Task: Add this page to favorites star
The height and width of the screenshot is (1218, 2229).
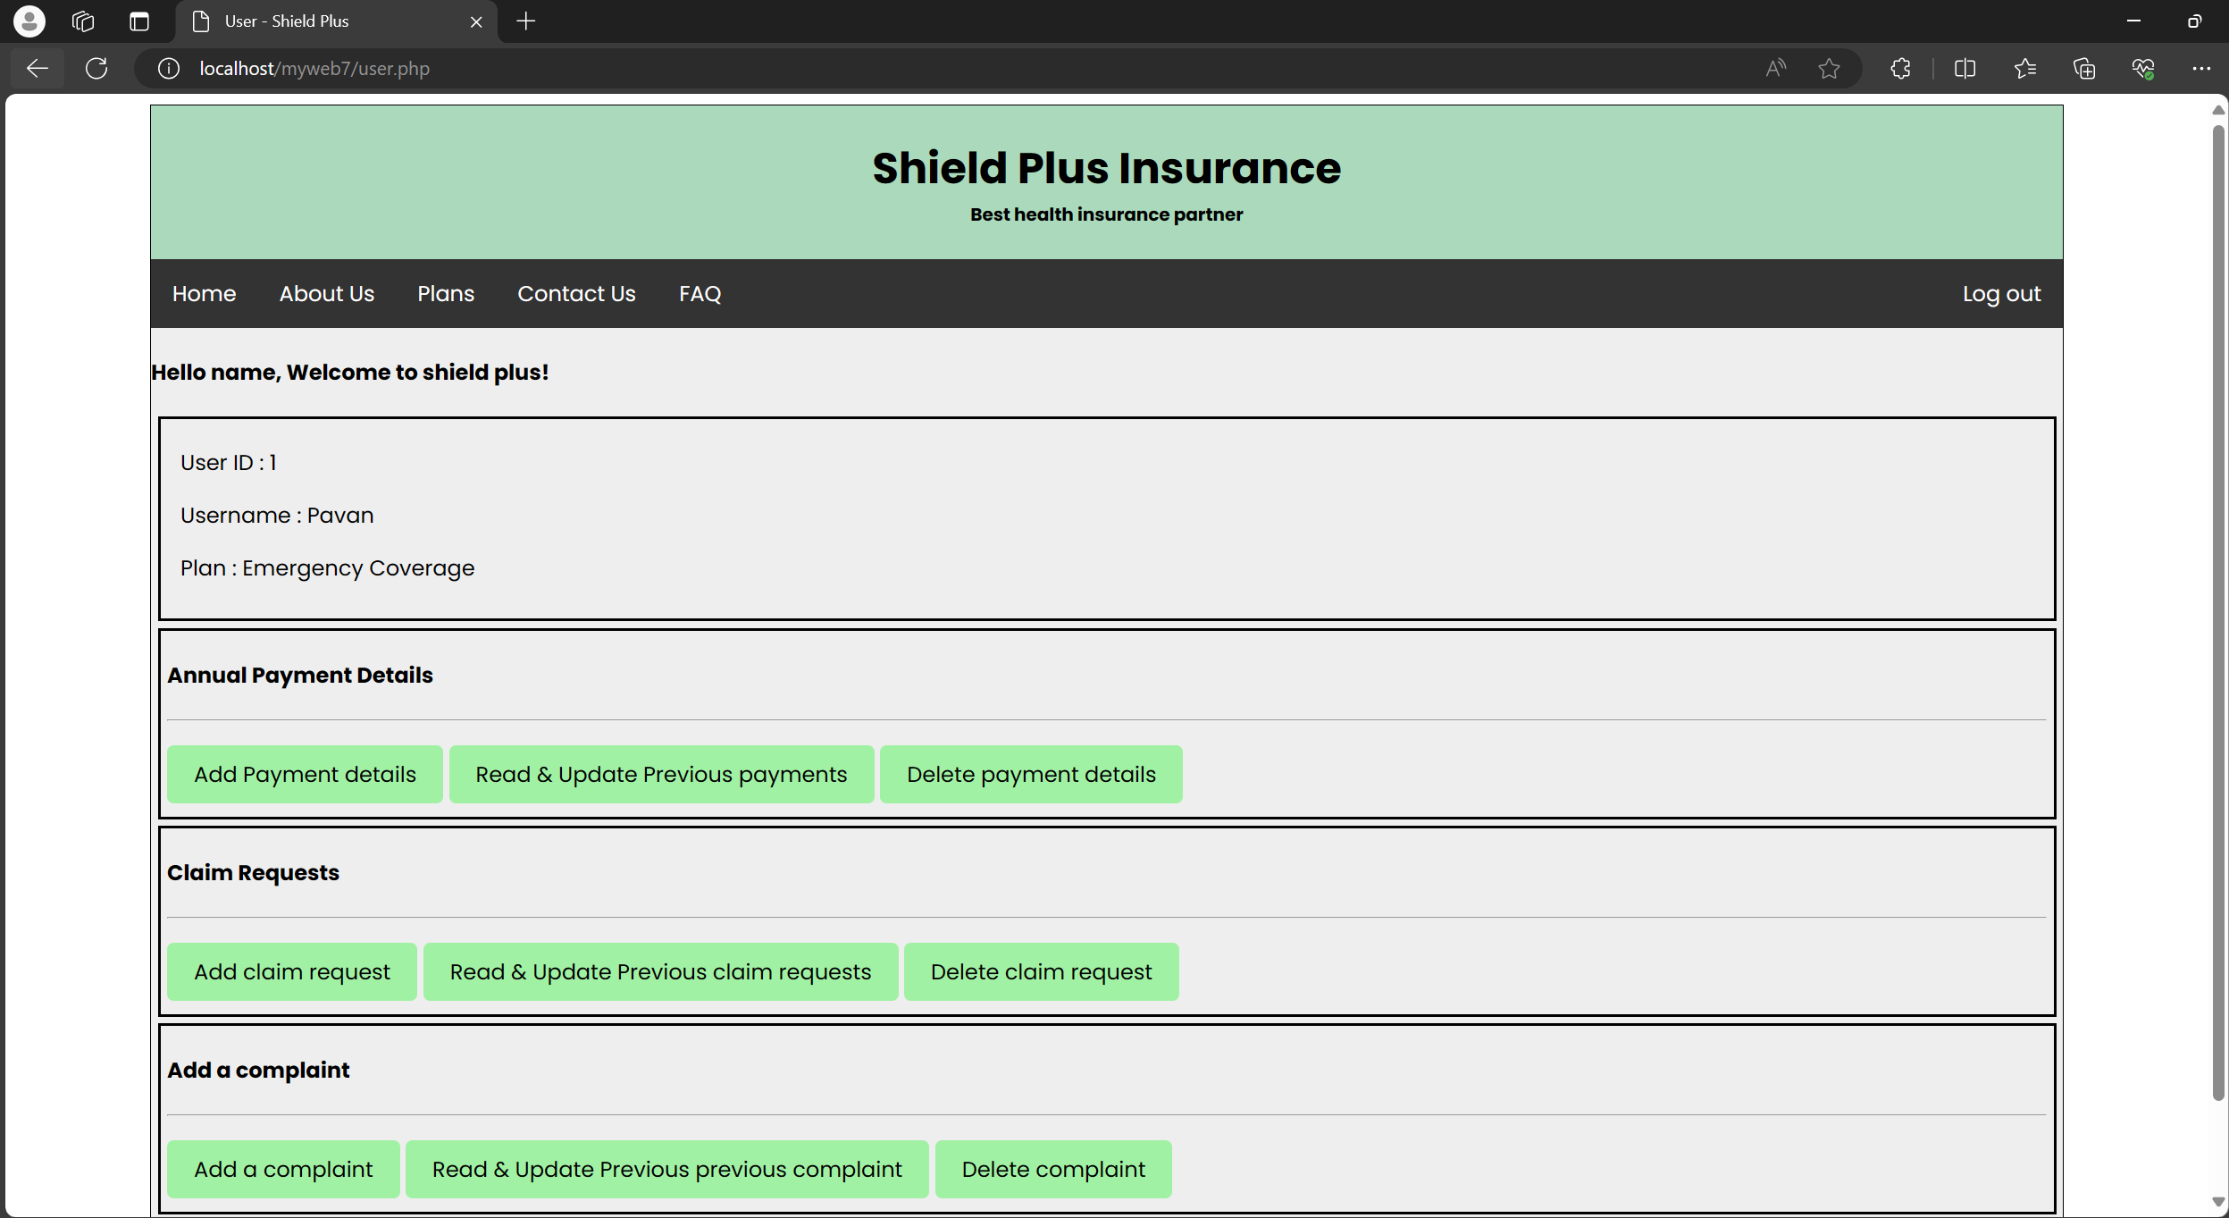Action: 1829,69
